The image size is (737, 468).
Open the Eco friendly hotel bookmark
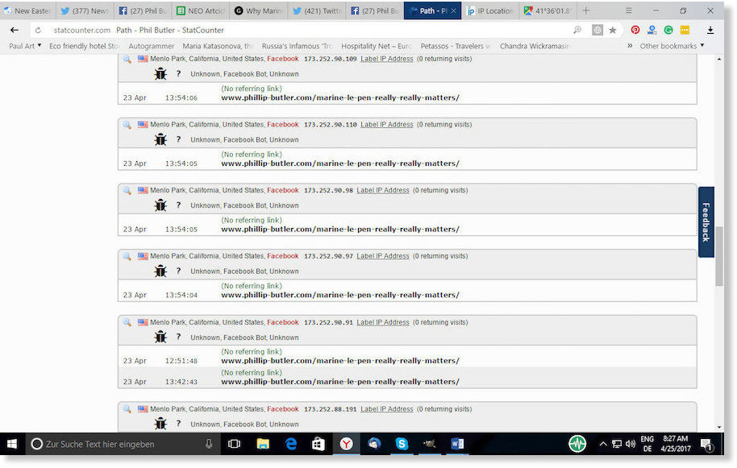tap(84, 46)
